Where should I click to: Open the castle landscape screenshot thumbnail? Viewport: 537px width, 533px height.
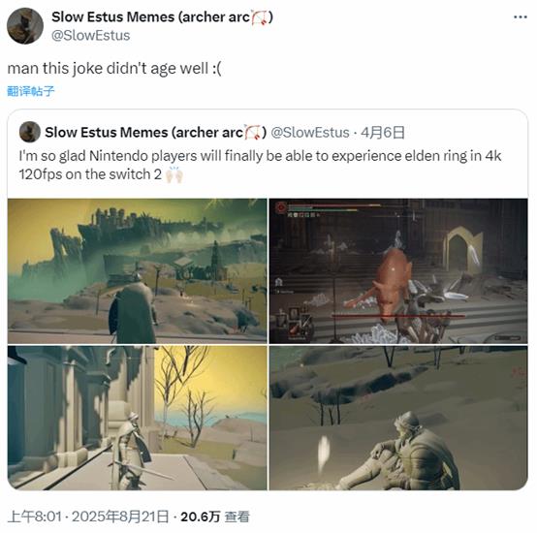[x=138, y=270]
